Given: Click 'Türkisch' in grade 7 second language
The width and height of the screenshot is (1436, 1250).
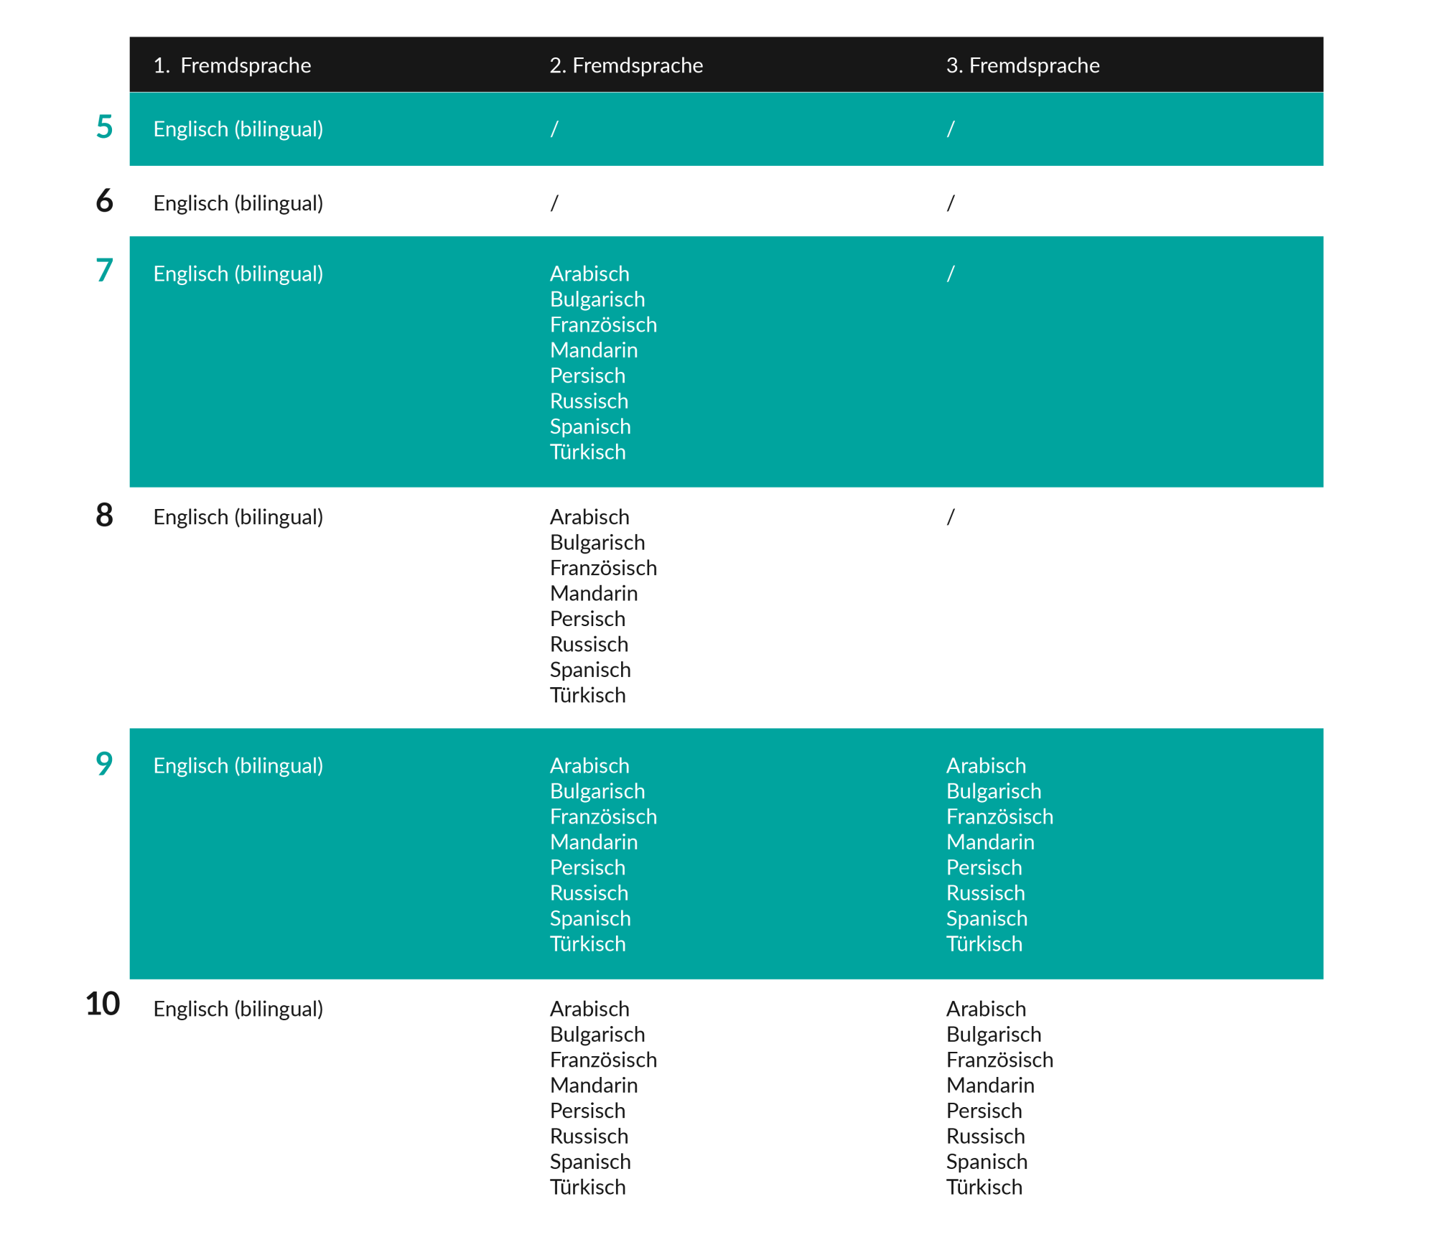Looking at the screenshot, I should pos(587,452).
